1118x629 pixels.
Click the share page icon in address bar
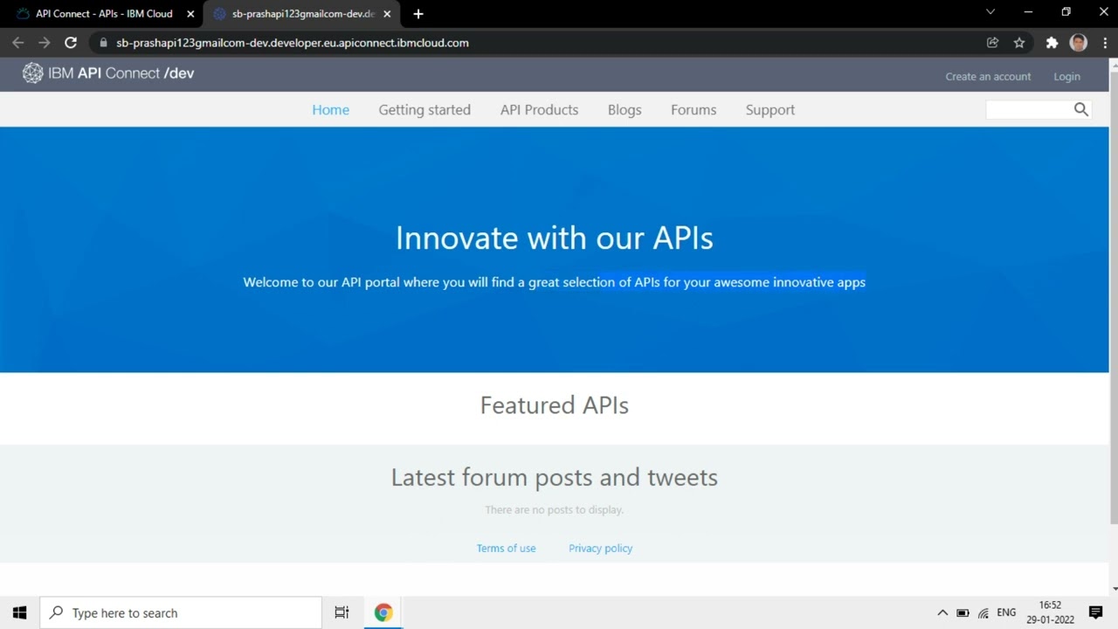(x=992, y=42)
